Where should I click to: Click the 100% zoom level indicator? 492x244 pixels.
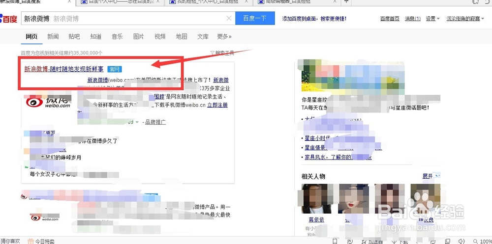tap(486, 242)
